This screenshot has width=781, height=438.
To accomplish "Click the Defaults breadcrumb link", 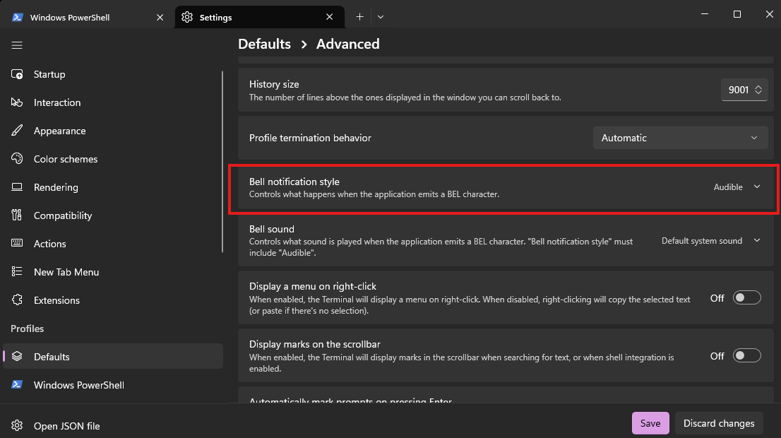I will (265, 44).
